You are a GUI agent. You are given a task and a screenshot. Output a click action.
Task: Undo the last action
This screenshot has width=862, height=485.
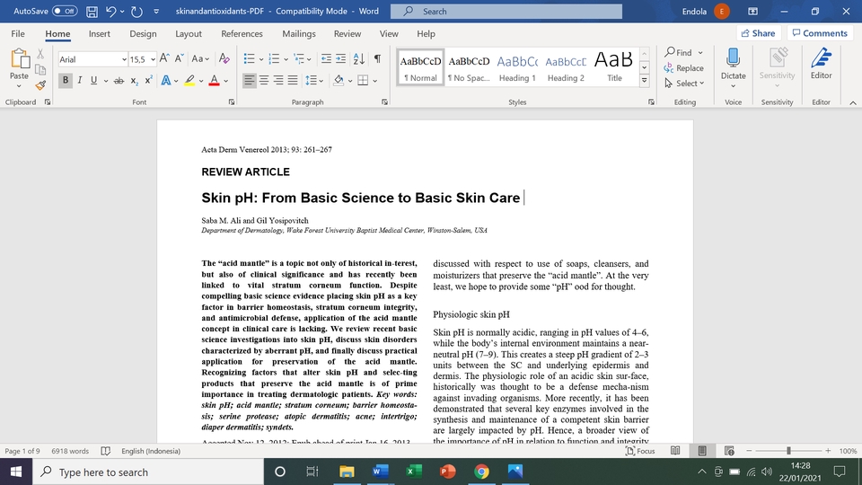coord(111,11)
